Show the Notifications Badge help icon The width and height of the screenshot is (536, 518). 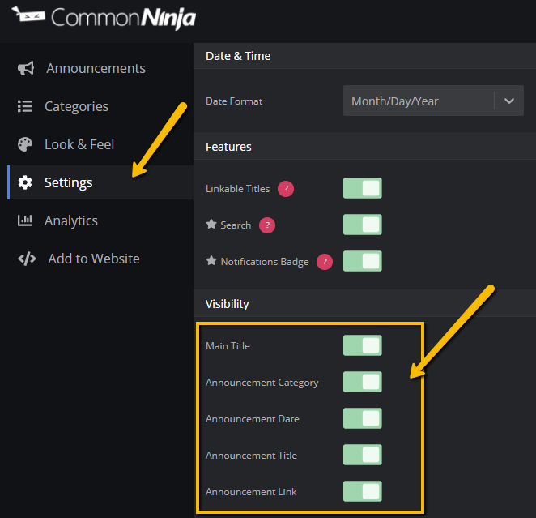pos(325,262)
